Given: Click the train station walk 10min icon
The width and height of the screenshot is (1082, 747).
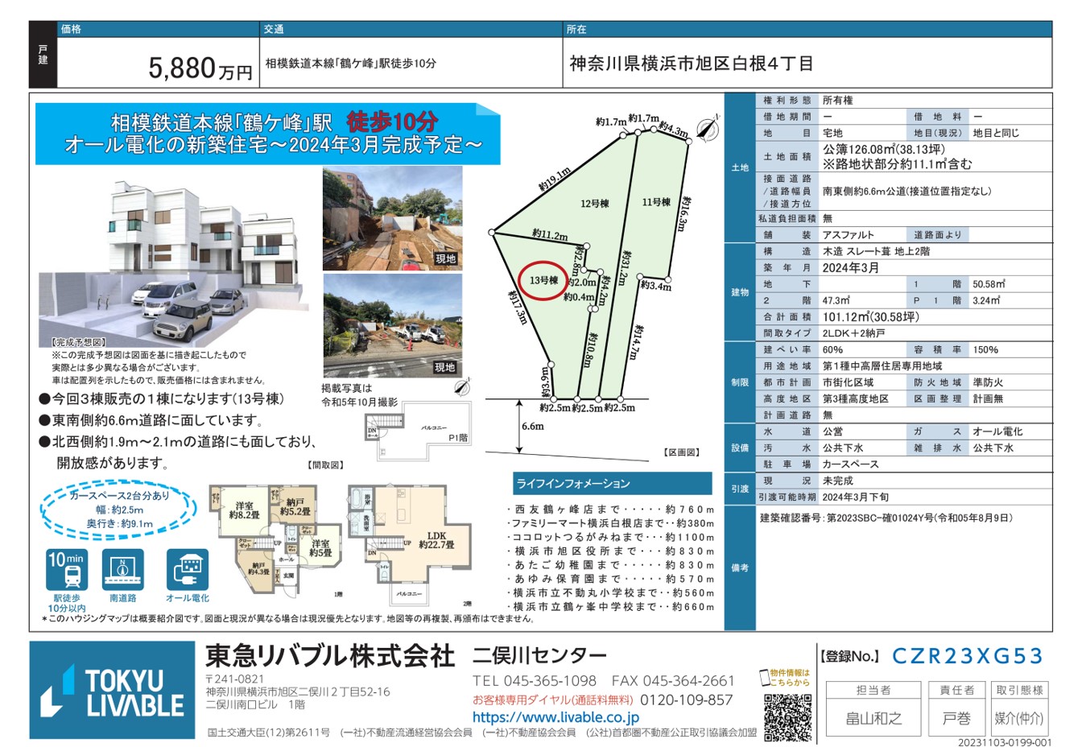Looking at the screenshot, I should [x=67, y=570].
